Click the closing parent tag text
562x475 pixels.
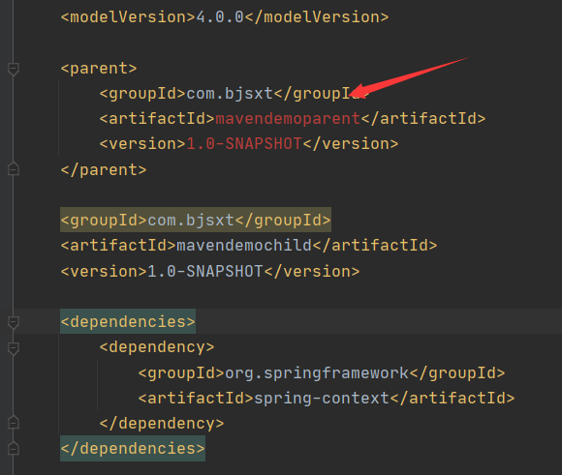pos(104,169)
